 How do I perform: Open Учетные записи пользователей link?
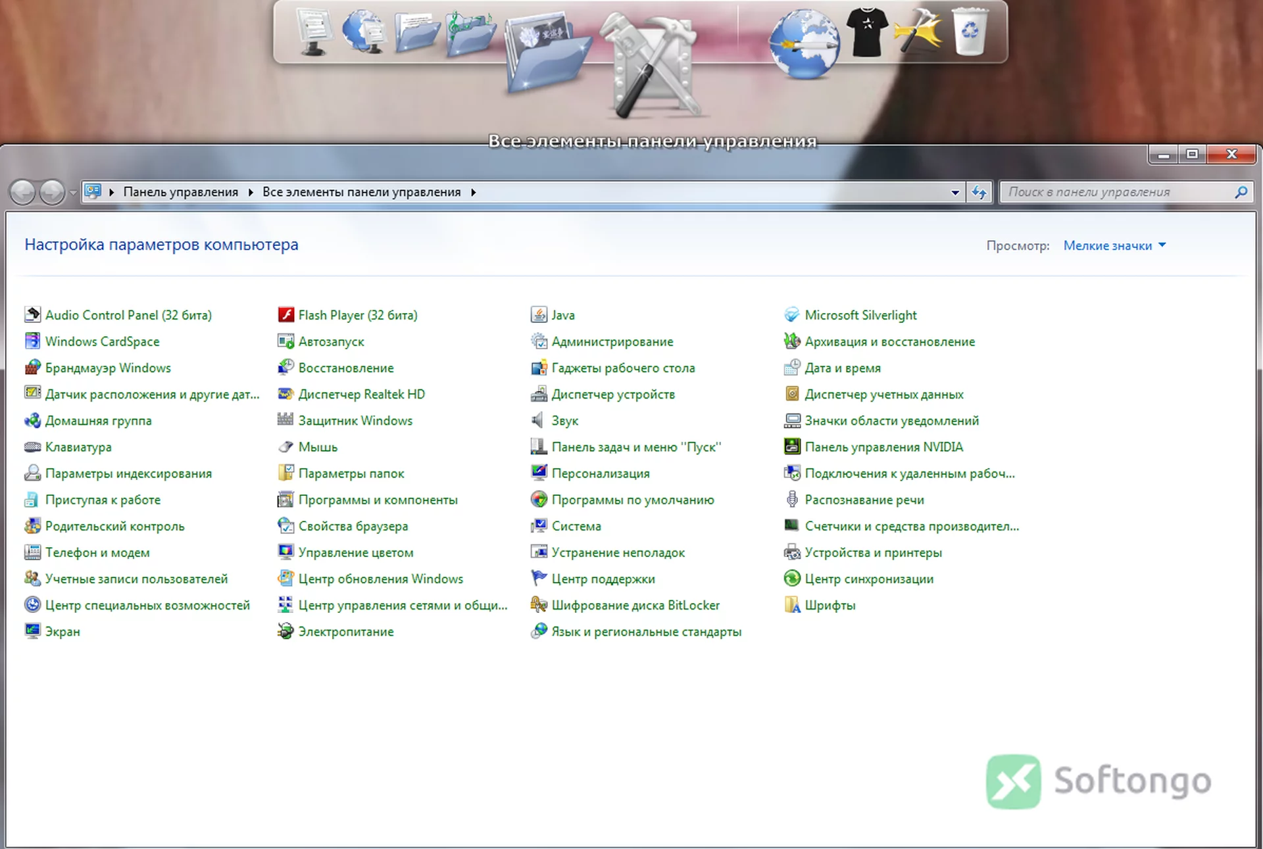[136, 579]
